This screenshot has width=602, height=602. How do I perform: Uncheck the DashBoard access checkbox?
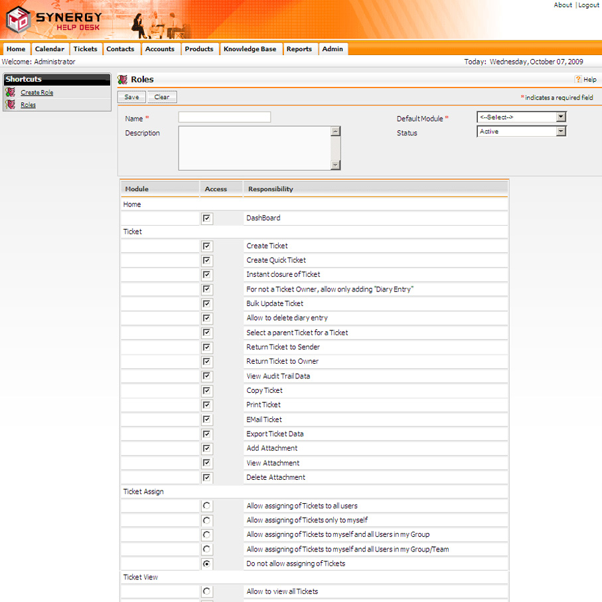pyautogui.click(x=207, y=218)
